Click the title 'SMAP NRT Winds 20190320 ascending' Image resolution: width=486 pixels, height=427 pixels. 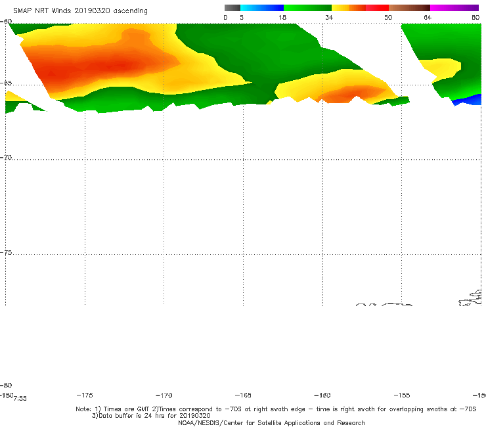click(80, 11)
